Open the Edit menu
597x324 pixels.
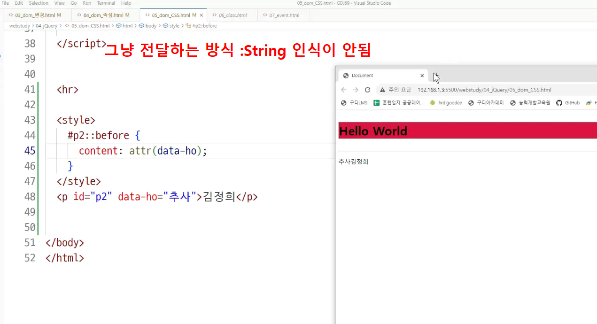[19, 3]
